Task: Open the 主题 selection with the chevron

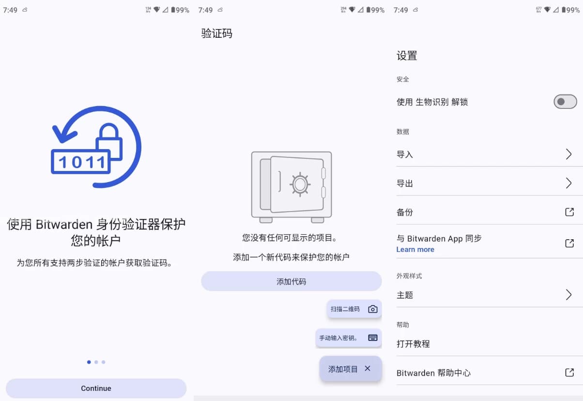Action: [570, 294]
